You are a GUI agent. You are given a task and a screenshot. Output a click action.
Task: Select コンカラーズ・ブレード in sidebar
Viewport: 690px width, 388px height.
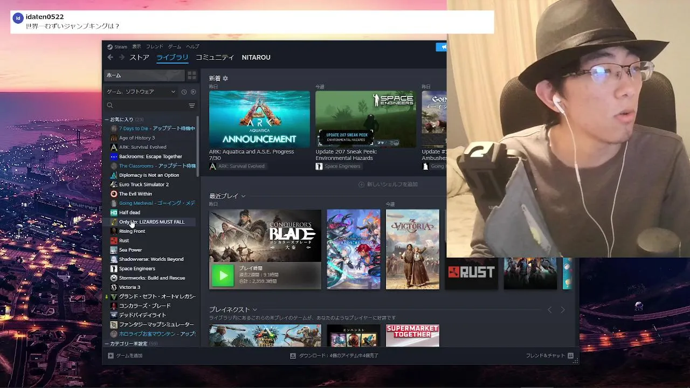(153, 306)
